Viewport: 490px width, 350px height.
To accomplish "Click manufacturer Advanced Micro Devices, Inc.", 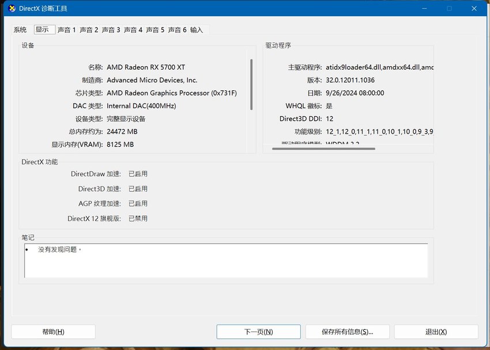I will click(x=152, y=80).
